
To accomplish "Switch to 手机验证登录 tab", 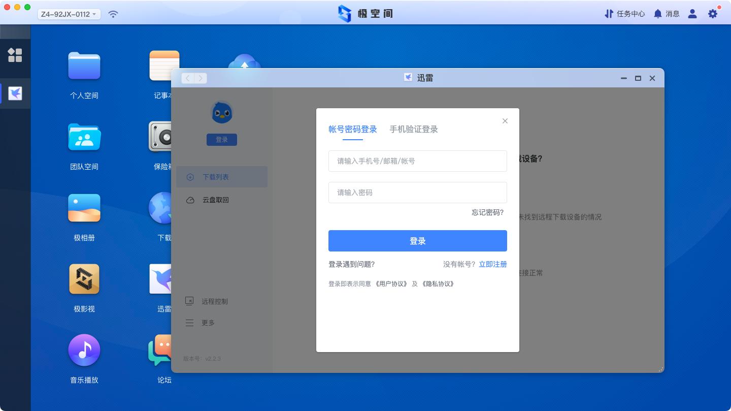I will [x=413, y=129].
